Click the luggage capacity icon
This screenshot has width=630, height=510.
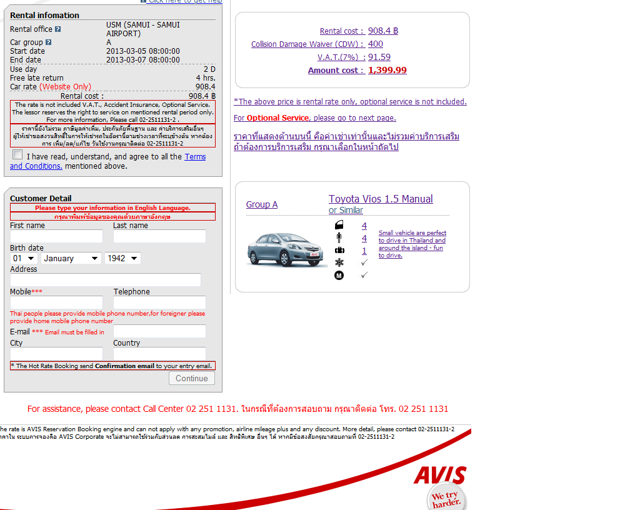[339, 251]
